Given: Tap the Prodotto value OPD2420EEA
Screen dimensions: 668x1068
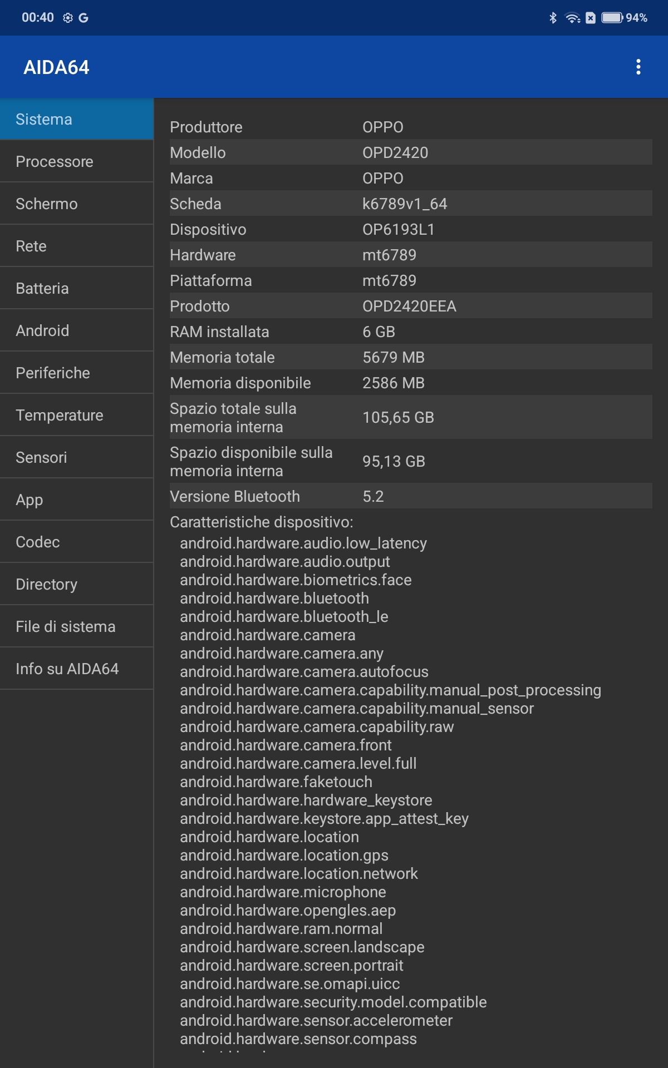Looking at the screenshot, I should click(409, 306).
